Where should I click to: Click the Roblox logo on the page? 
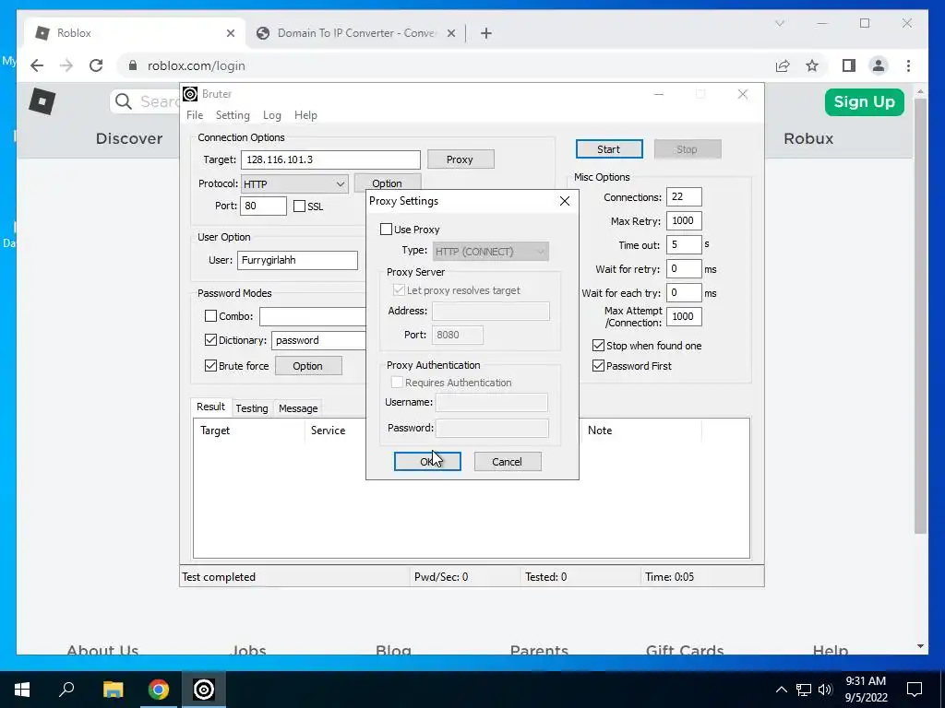pyautogui.click(x=42, y=101)
